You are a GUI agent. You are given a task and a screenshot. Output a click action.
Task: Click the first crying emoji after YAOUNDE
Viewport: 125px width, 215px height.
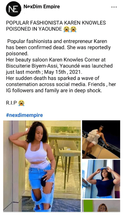click(x=67, y=29)
